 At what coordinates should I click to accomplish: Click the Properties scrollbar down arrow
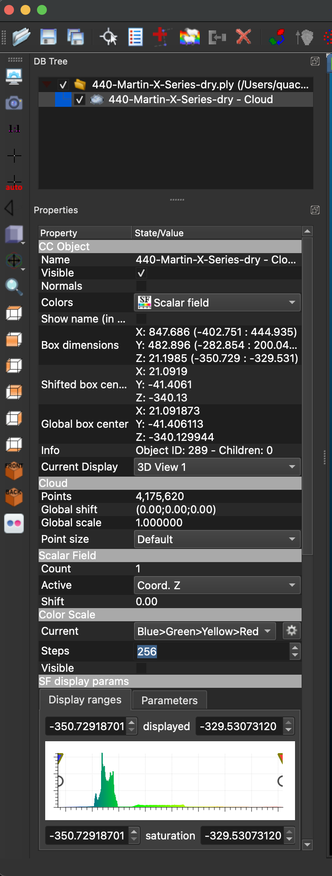tap(307, 845)
